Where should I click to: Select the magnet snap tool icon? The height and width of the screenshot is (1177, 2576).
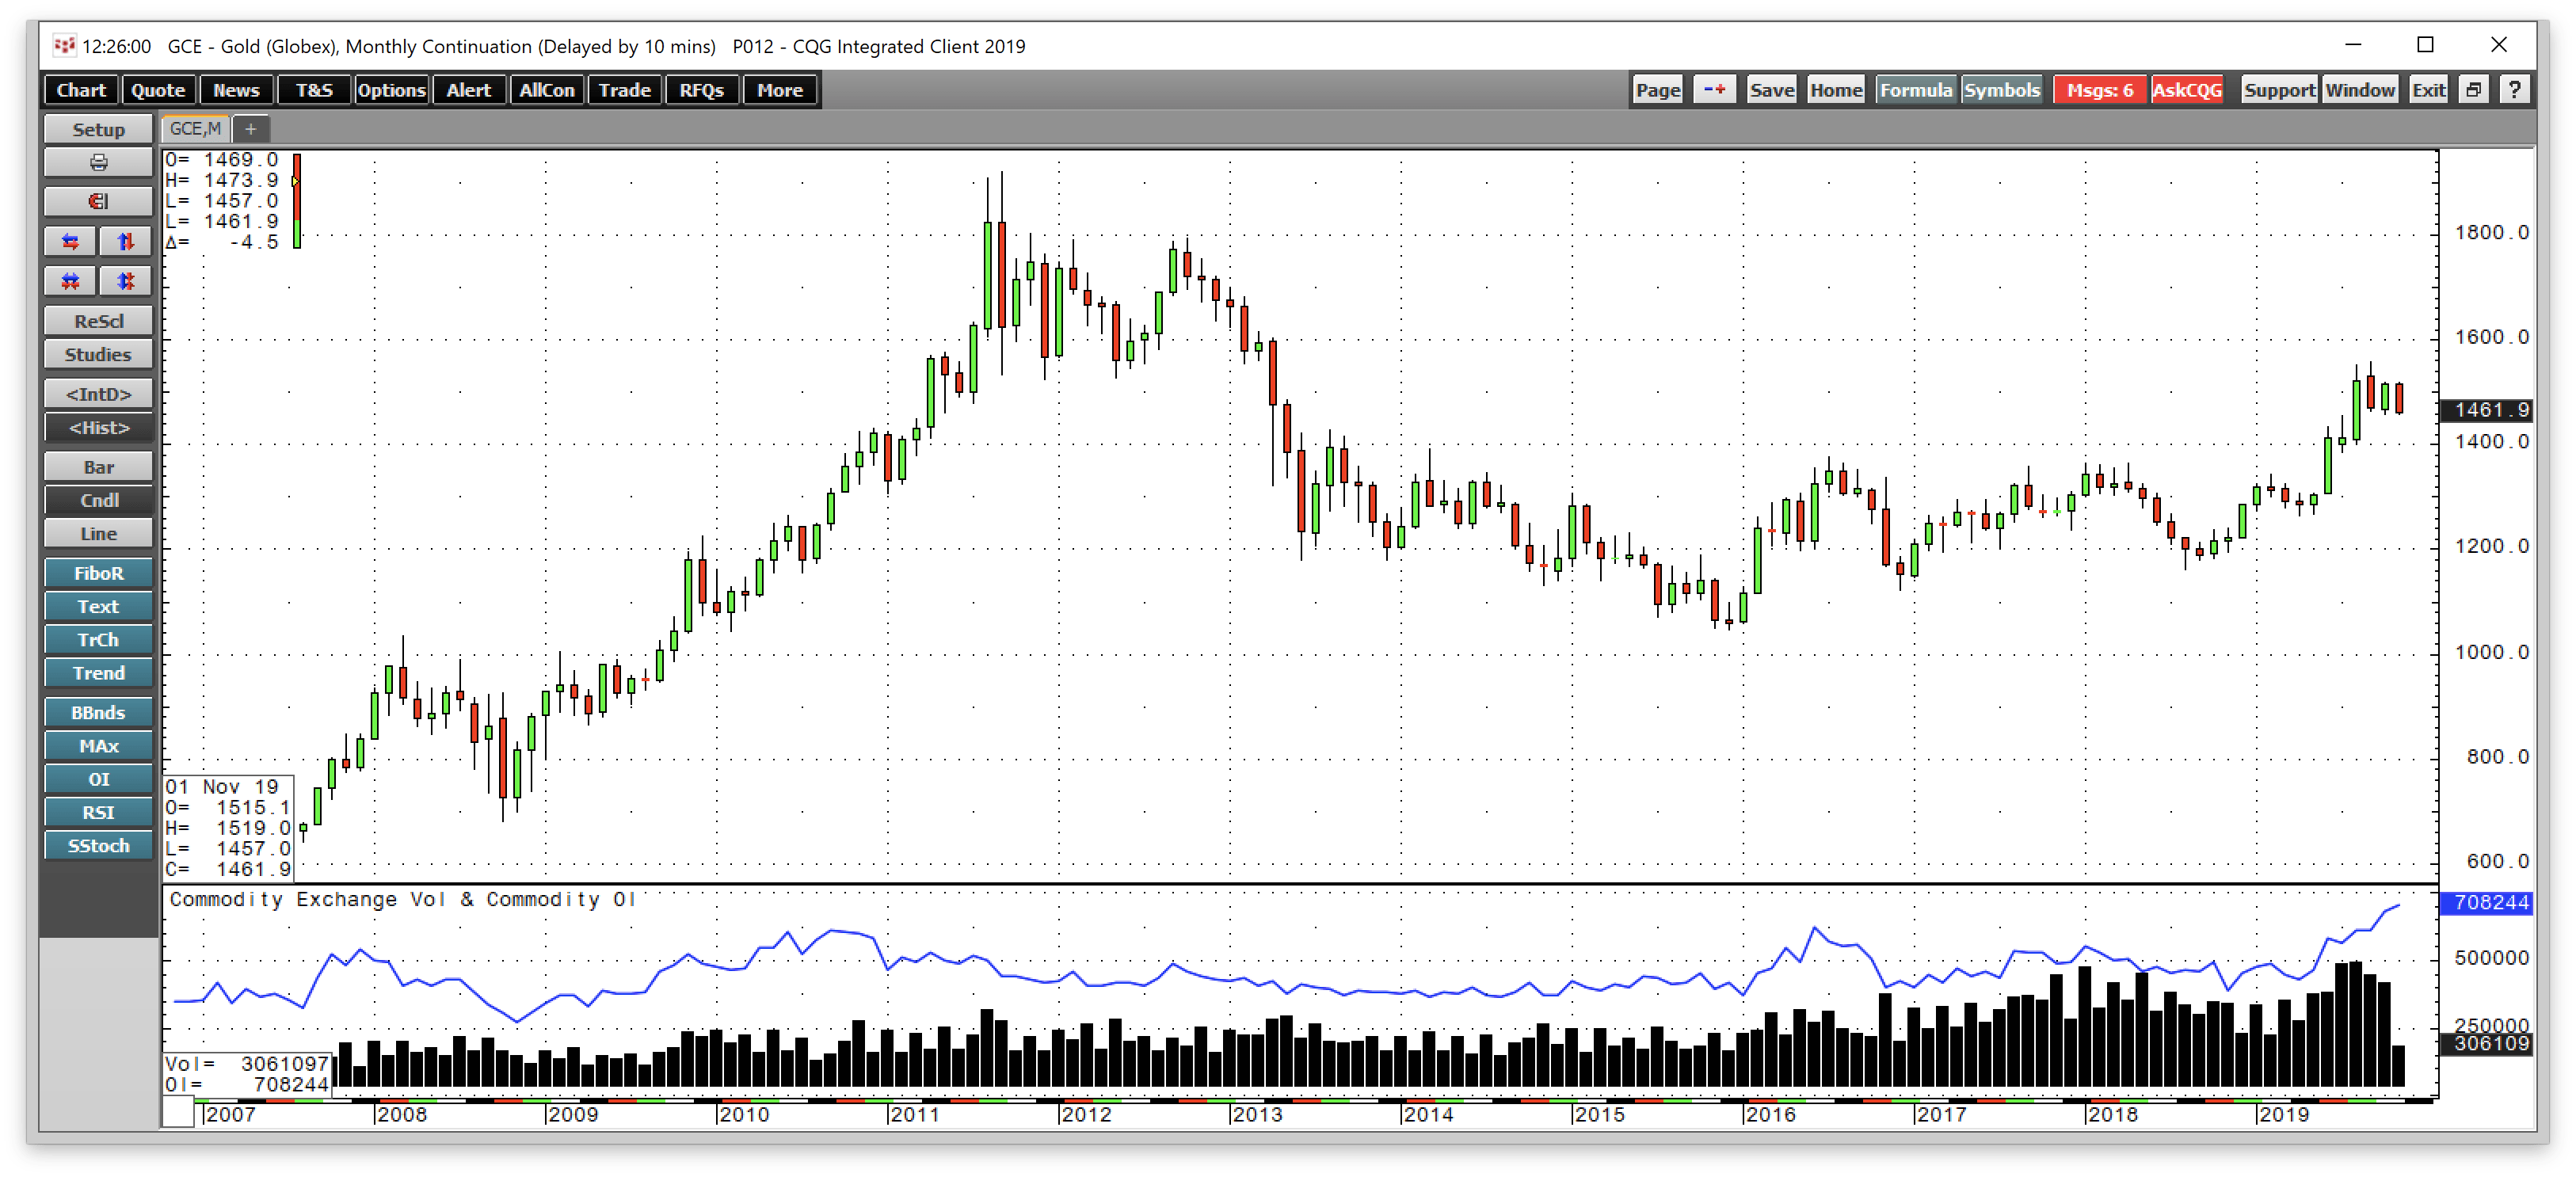coord(98,201)
